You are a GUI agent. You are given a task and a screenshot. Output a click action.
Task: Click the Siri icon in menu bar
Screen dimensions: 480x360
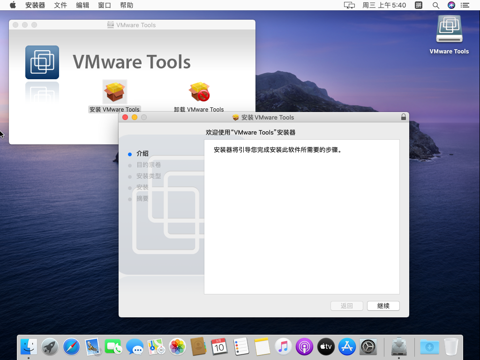click(x=451, y=5)
